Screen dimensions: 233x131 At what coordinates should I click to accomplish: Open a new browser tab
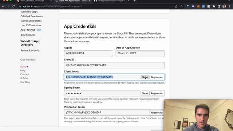135,1
